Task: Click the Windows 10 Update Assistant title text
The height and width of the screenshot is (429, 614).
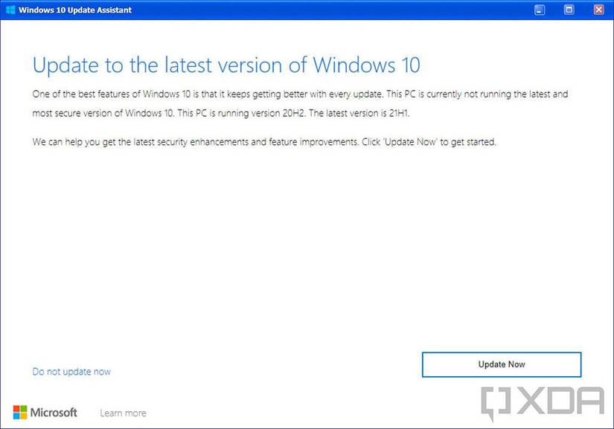Action: tap(75, 10)
